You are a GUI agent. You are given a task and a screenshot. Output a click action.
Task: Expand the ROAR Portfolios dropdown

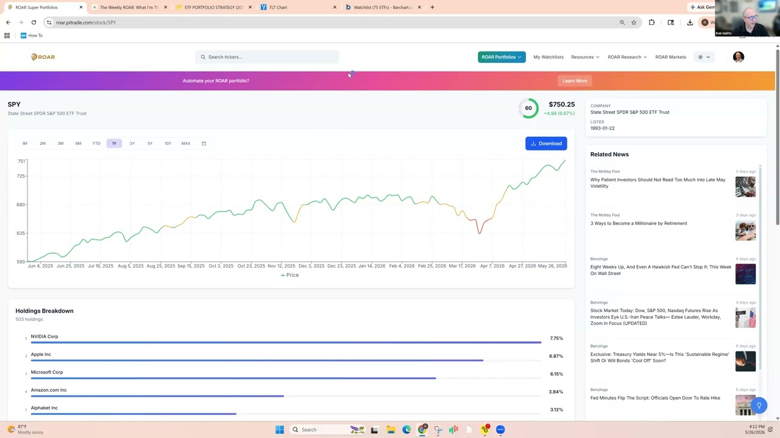tap(502, 57)
